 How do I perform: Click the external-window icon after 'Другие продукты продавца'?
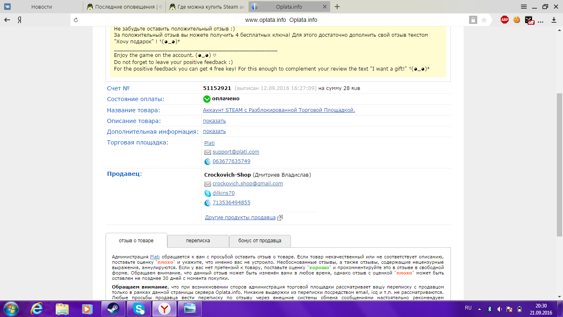(280, 218)
